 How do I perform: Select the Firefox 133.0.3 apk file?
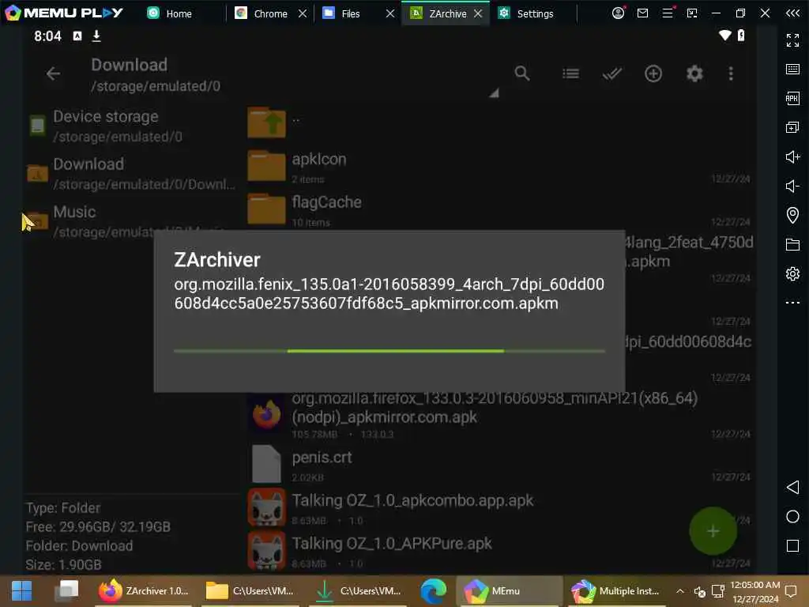coord(498,415)
